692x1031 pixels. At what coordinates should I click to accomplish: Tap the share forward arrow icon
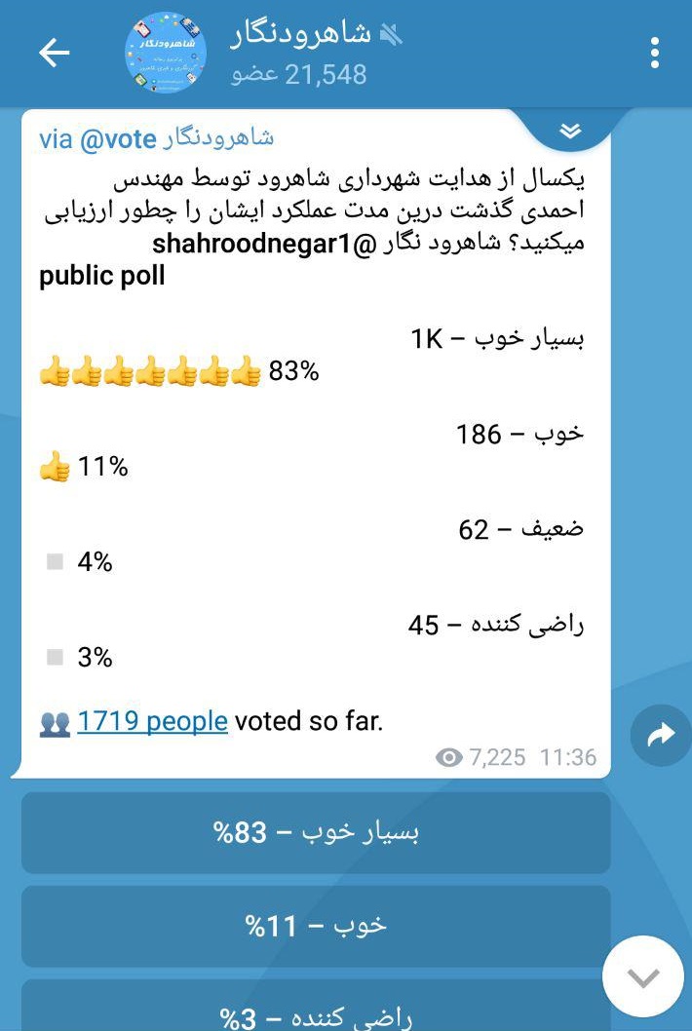click(661, 735)
